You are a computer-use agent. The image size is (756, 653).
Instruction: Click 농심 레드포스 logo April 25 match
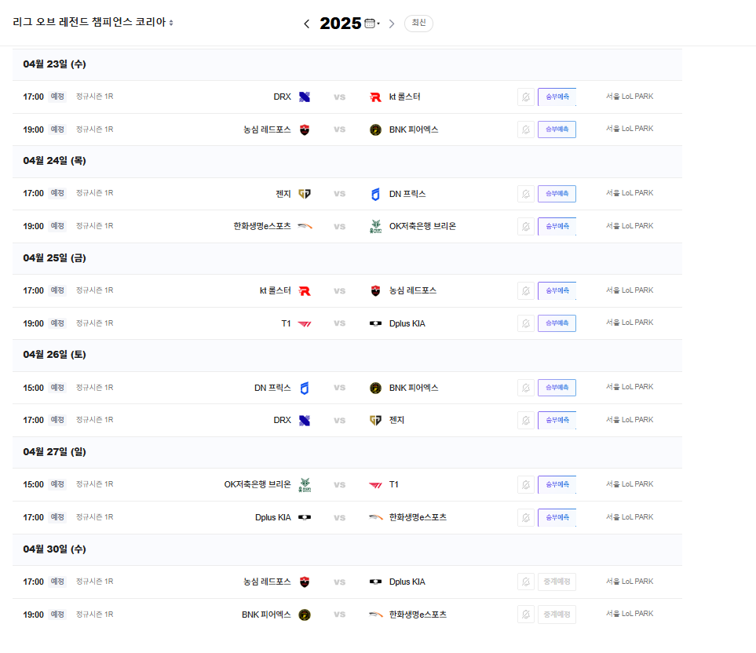(375, 290)
